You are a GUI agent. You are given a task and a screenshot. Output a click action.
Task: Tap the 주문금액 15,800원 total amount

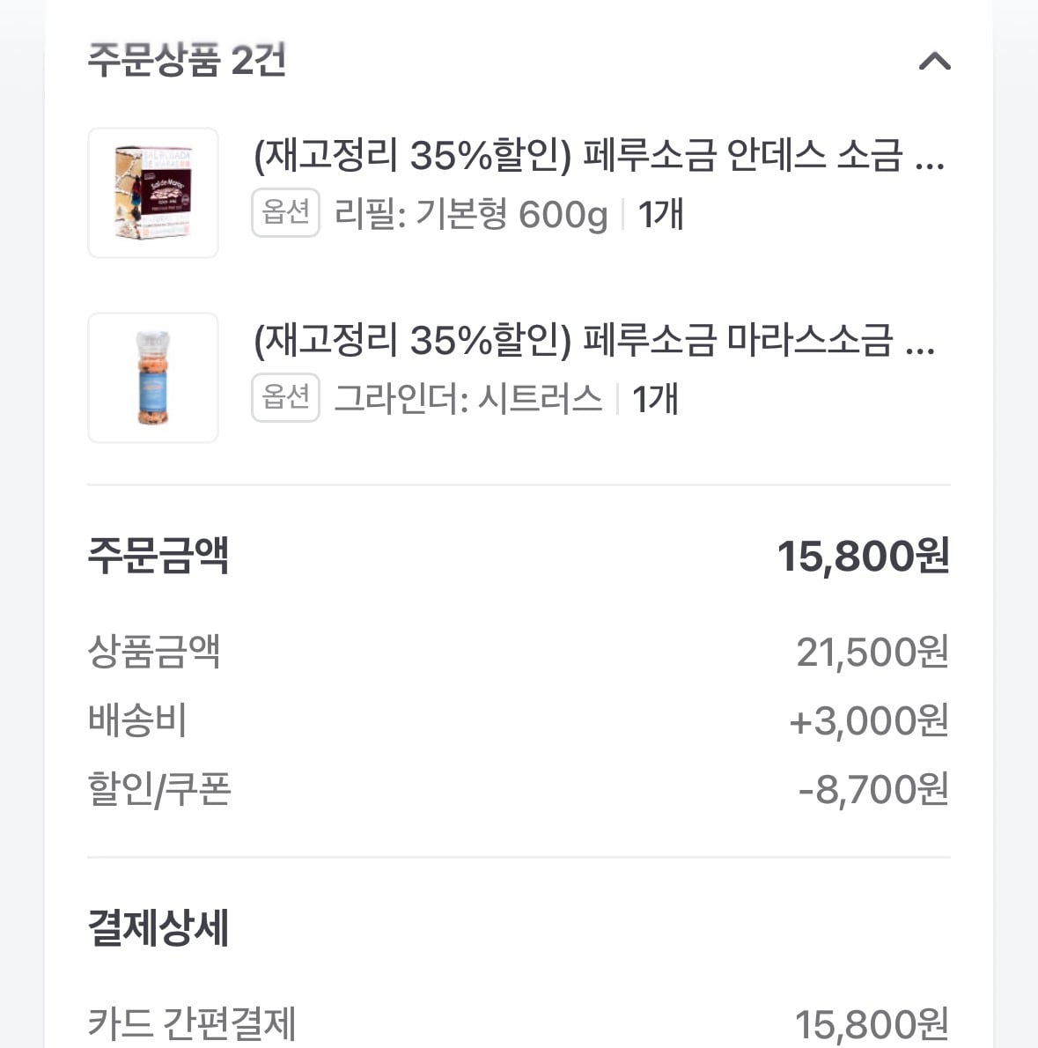click(863, 556)
